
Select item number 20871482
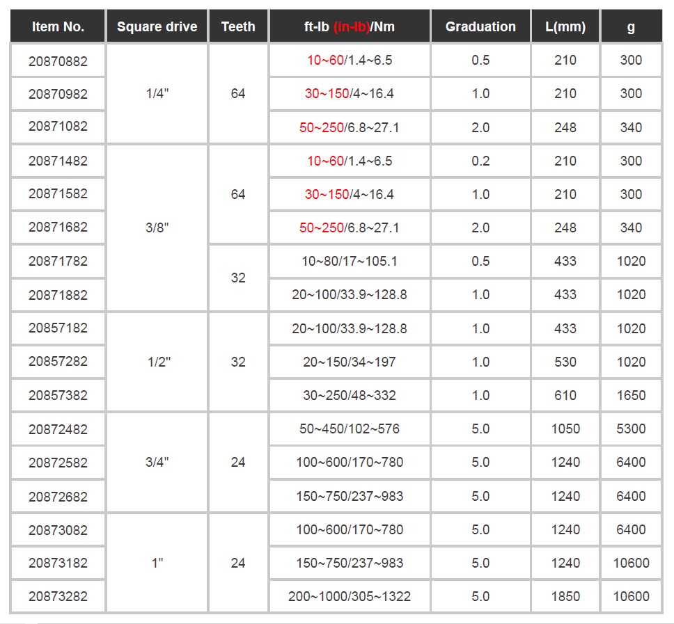point(58,161)
